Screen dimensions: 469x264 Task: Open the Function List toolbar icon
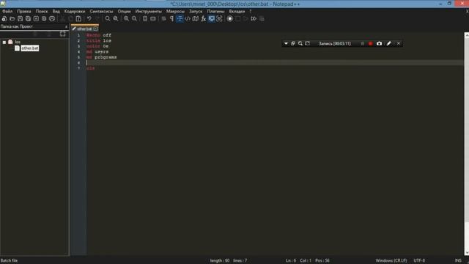204,19
